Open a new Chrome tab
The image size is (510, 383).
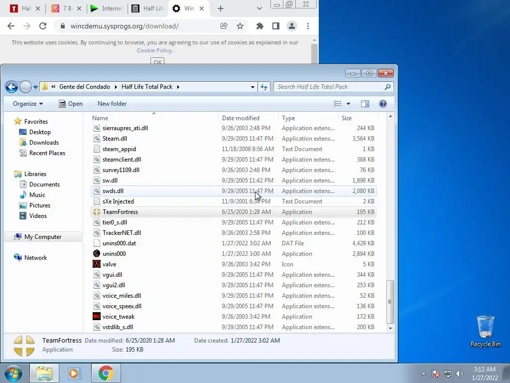pos(220,8)
